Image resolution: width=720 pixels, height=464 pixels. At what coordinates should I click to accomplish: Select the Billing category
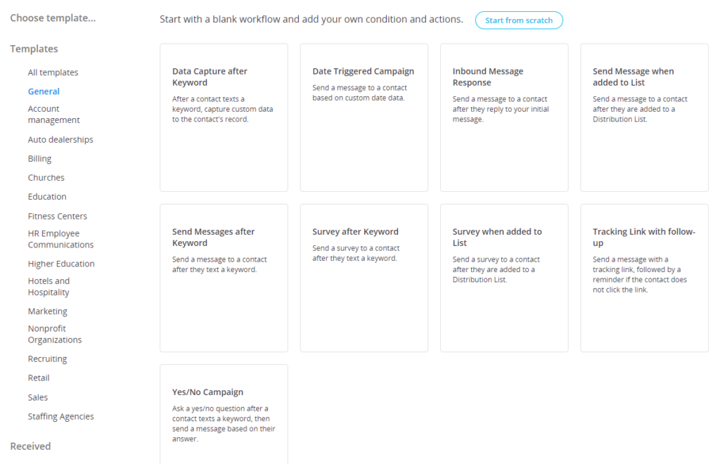tap(39, 159)
